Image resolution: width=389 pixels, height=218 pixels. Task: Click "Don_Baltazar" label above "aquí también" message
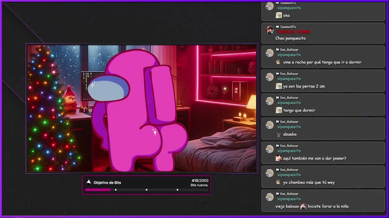pos(289,146)
